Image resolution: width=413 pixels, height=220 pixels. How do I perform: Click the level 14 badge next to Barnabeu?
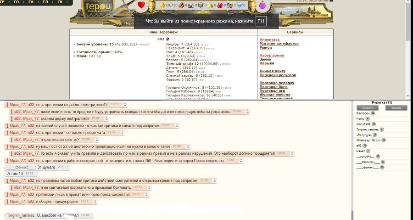373,113
